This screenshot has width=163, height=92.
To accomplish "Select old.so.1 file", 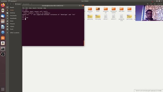I will pyautogui.click(x=106, y=17).
